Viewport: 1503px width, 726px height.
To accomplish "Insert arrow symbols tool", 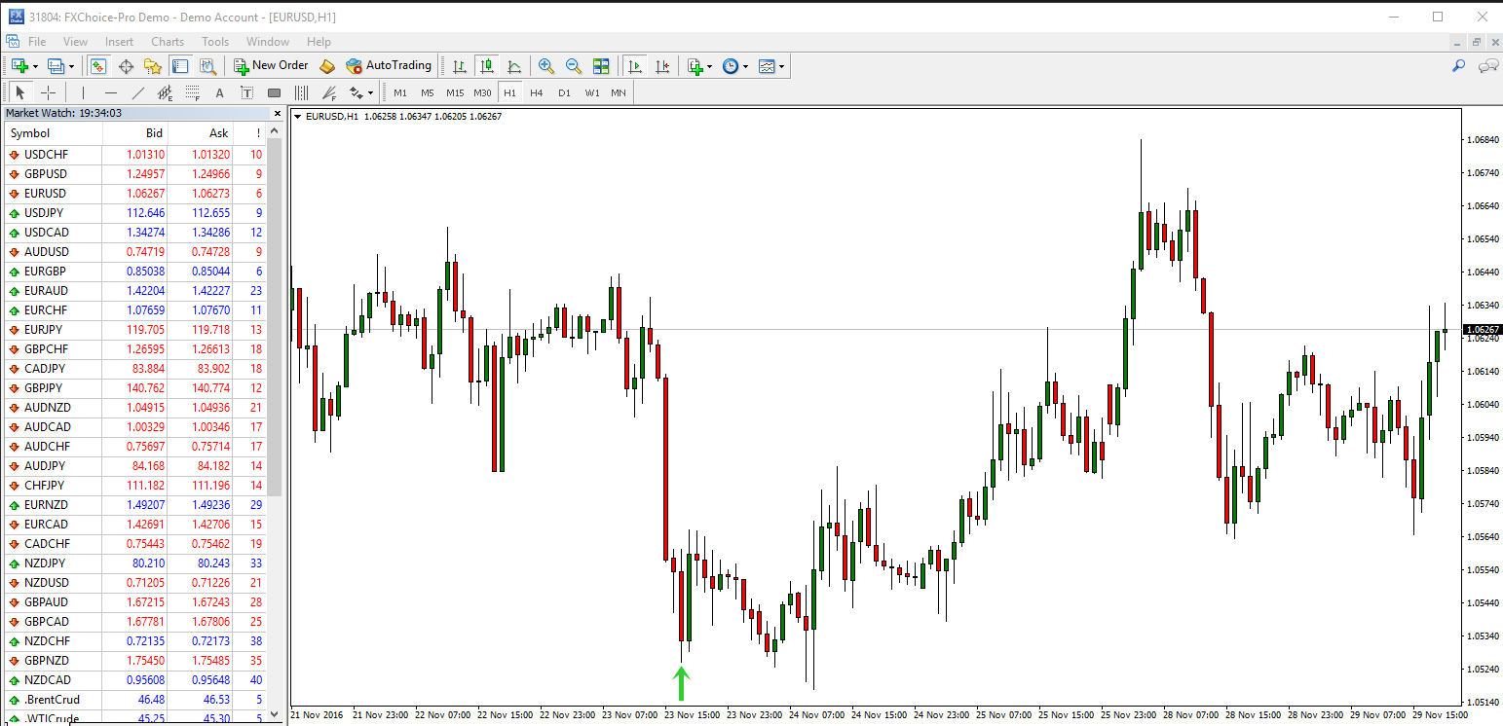I will click(356, 92).
